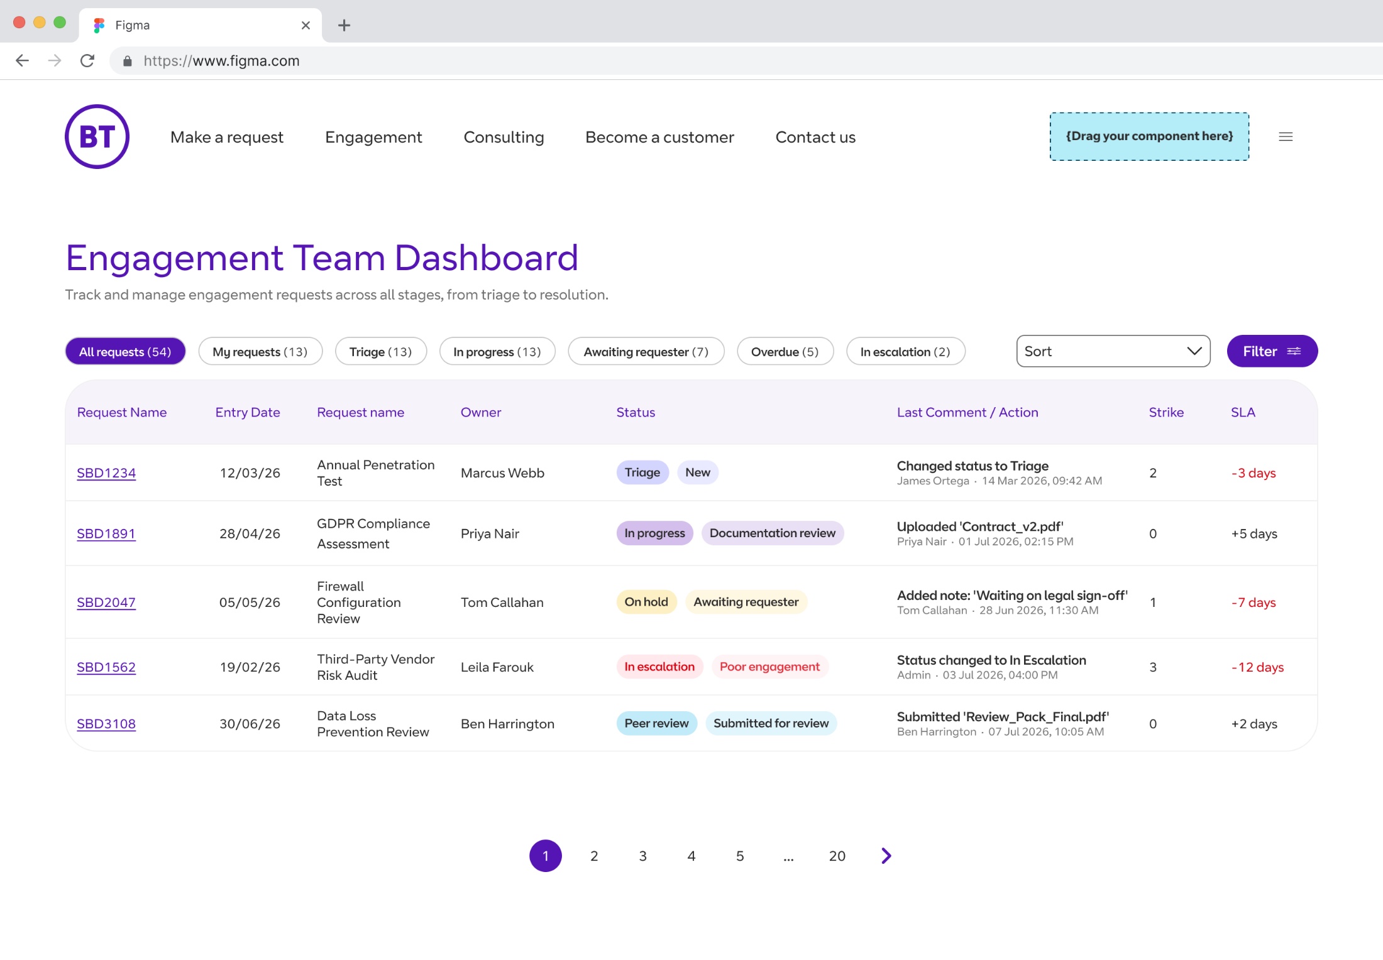Open Make a request menu

[227, 137]
